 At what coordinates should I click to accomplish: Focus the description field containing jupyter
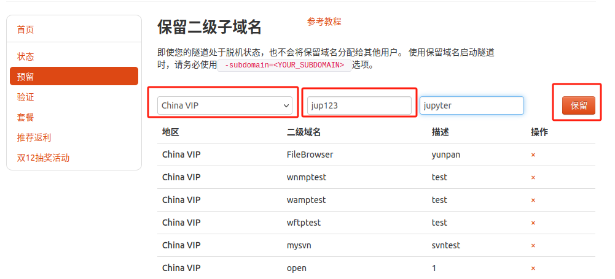coord(472,105)
